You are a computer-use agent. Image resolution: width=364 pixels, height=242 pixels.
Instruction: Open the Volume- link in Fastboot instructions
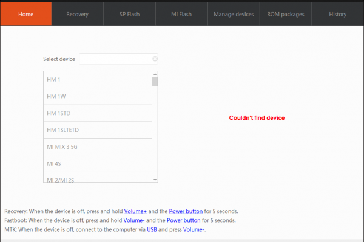point(134,220)
